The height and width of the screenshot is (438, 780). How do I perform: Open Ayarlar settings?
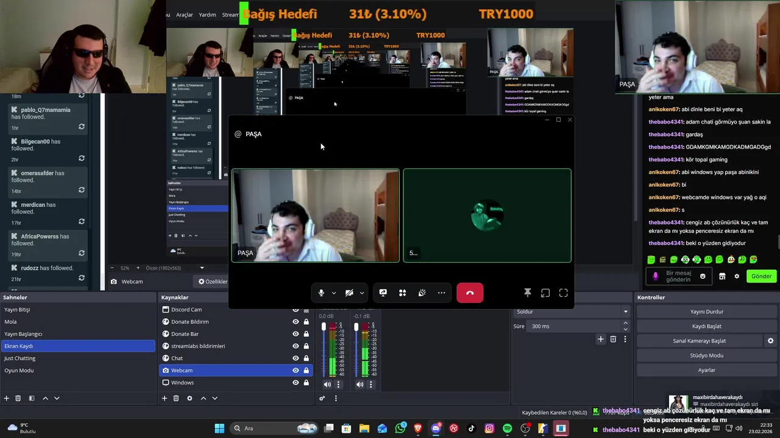click(x=706, y=370)
